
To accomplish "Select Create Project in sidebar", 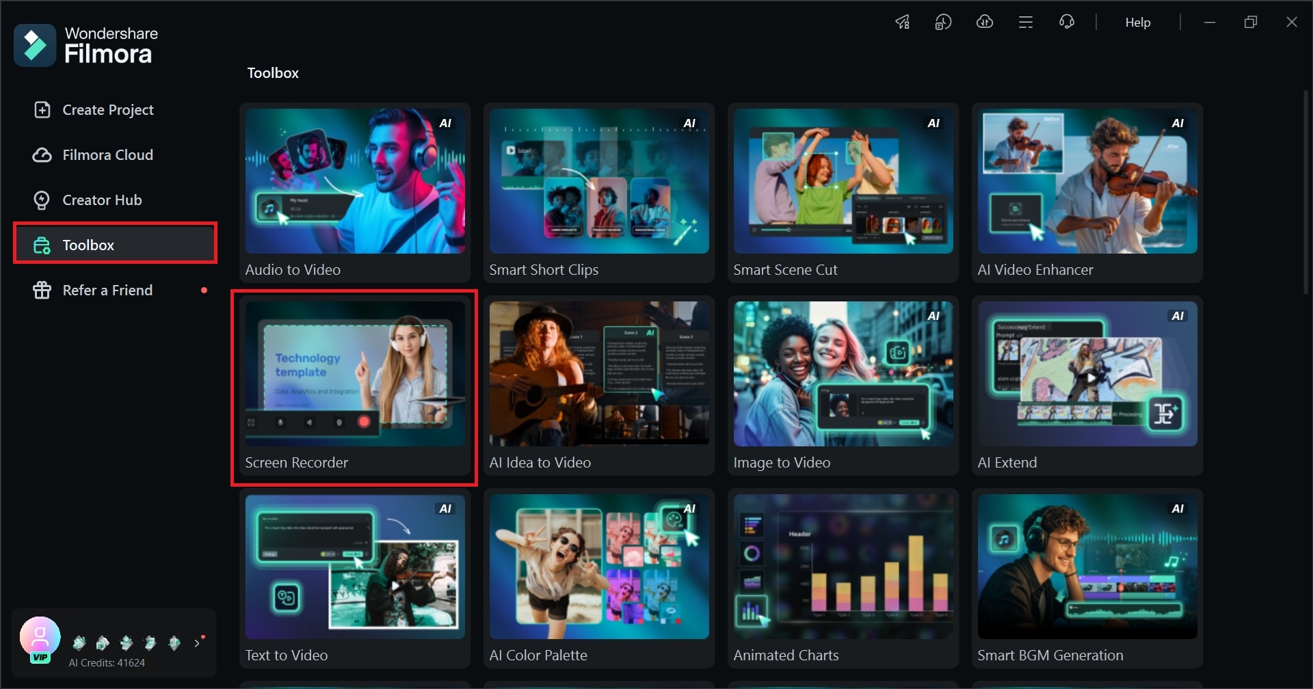I will click(x=115, y=109).
